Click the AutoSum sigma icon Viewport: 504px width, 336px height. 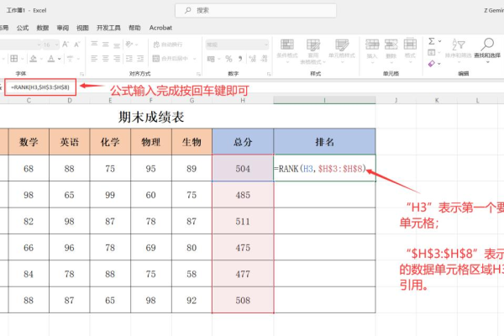[432, 41]
